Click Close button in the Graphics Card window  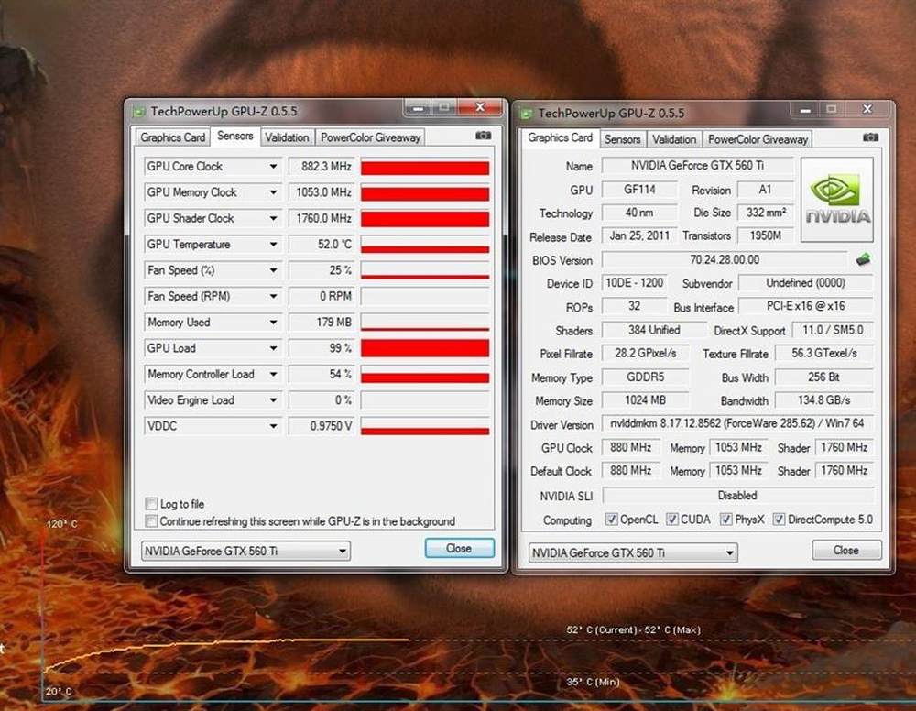[x=846, y=551]
